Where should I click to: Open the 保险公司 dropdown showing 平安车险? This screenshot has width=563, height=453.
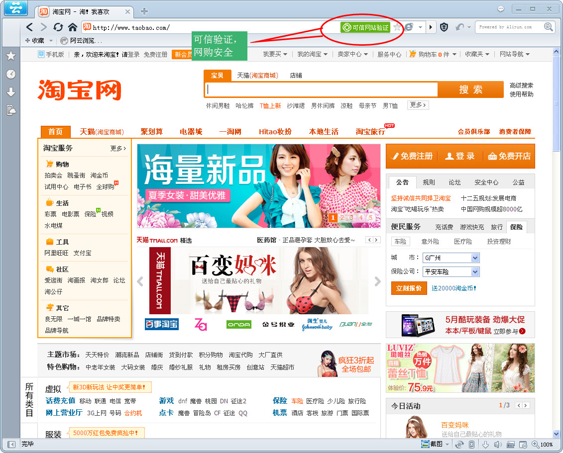coord(451,272)
